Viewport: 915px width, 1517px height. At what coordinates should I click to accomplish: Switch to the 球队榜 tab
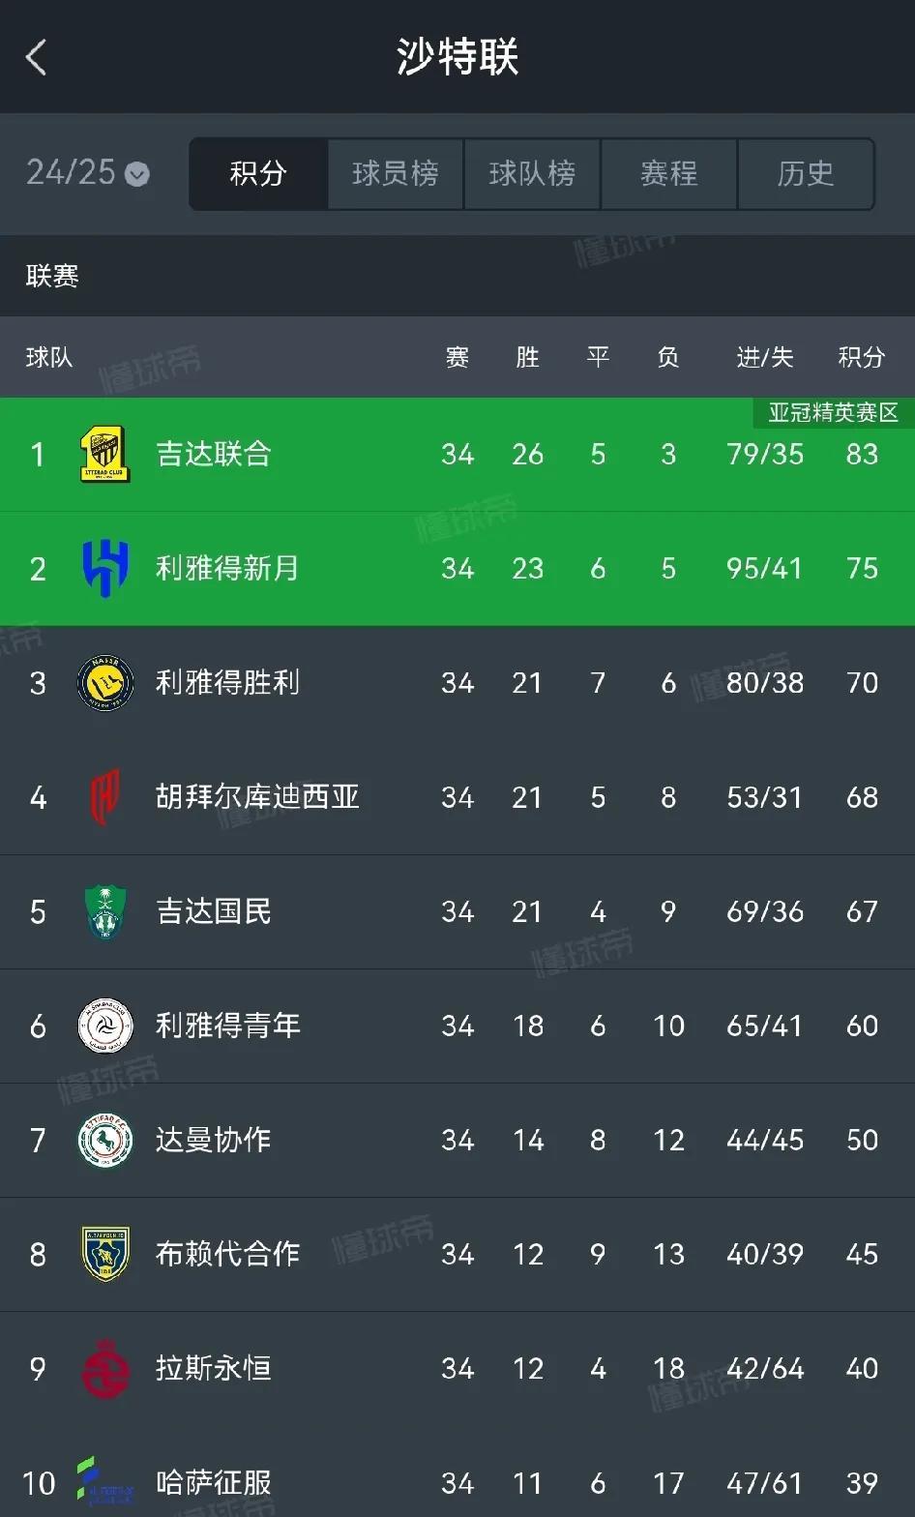click(532, 174)
